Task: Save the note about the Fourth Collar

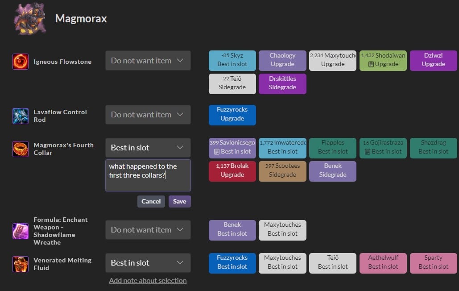Action: 179,201
